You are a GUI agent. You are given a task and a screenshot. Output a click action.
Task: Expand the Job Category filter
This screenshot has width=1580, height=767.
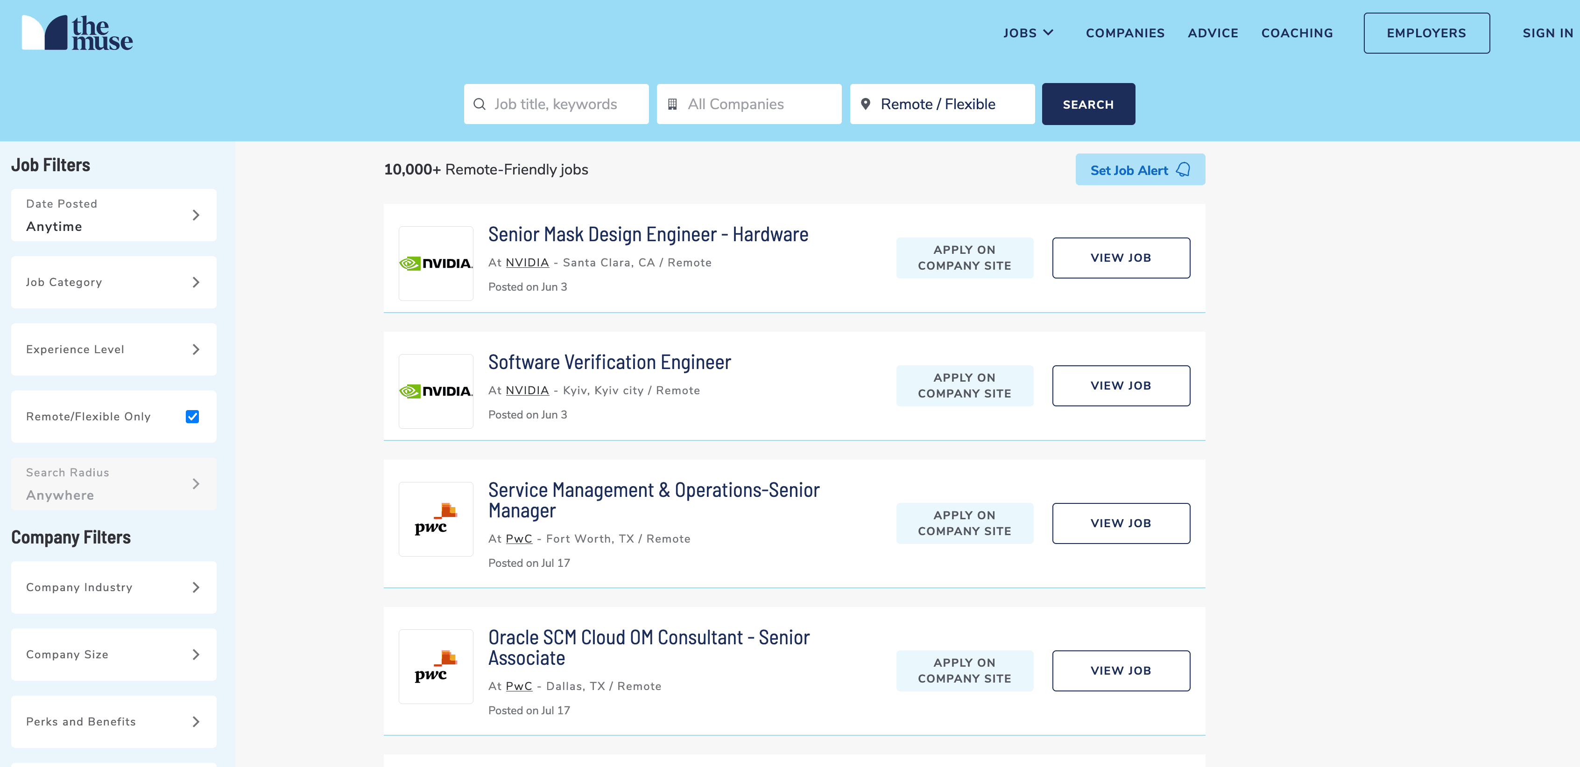tap(114, 282)
